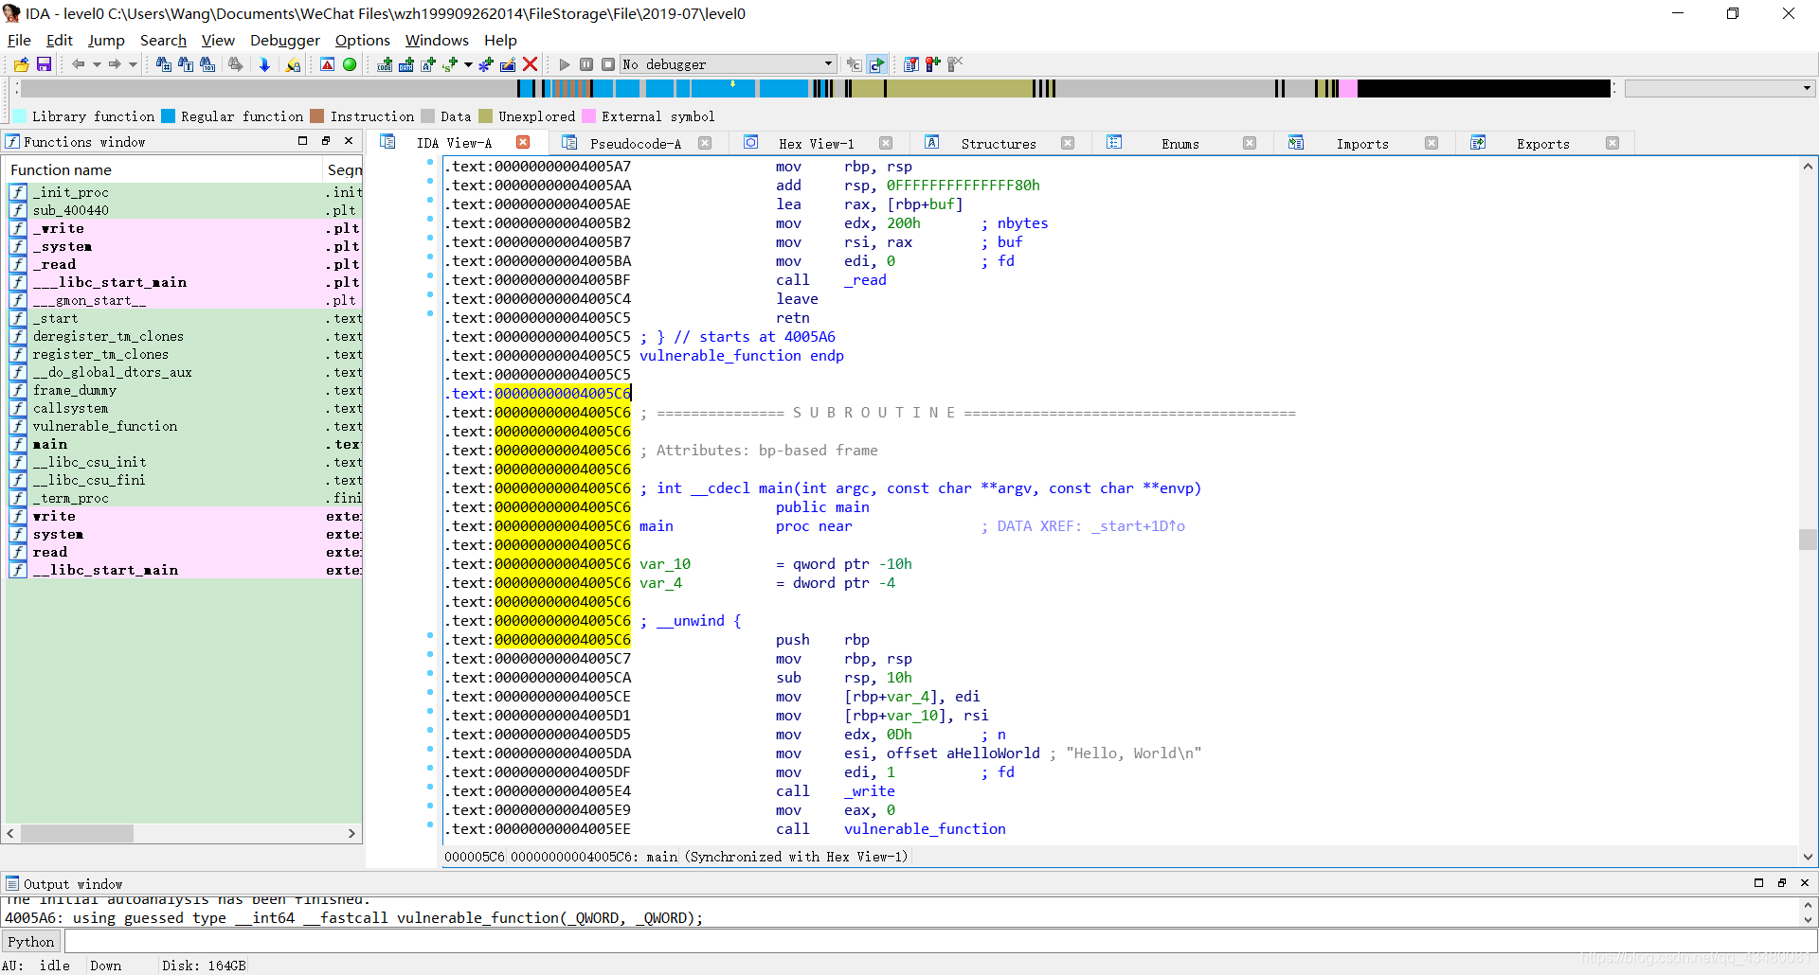Open the Debugger menu
This screenshot has height=975, width=1819.
pos(285,40)
